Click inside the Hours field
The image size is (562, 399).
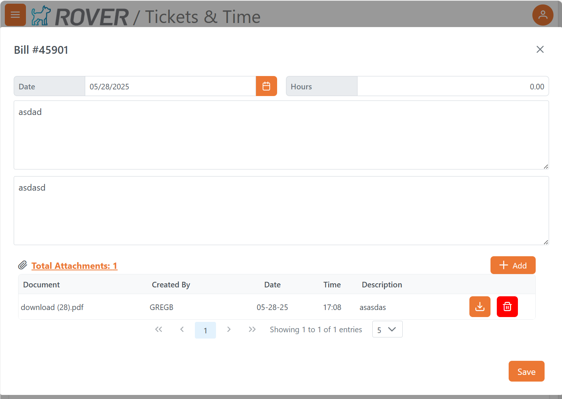click(x=445, y=86)
